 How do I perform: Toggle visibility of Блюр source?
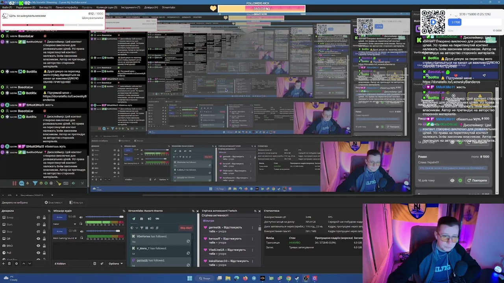[38, 217]
